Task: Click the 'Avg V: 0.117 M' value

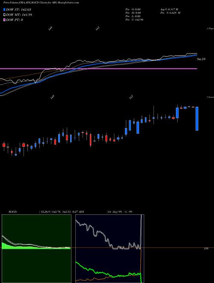Action: coord(169,9)
